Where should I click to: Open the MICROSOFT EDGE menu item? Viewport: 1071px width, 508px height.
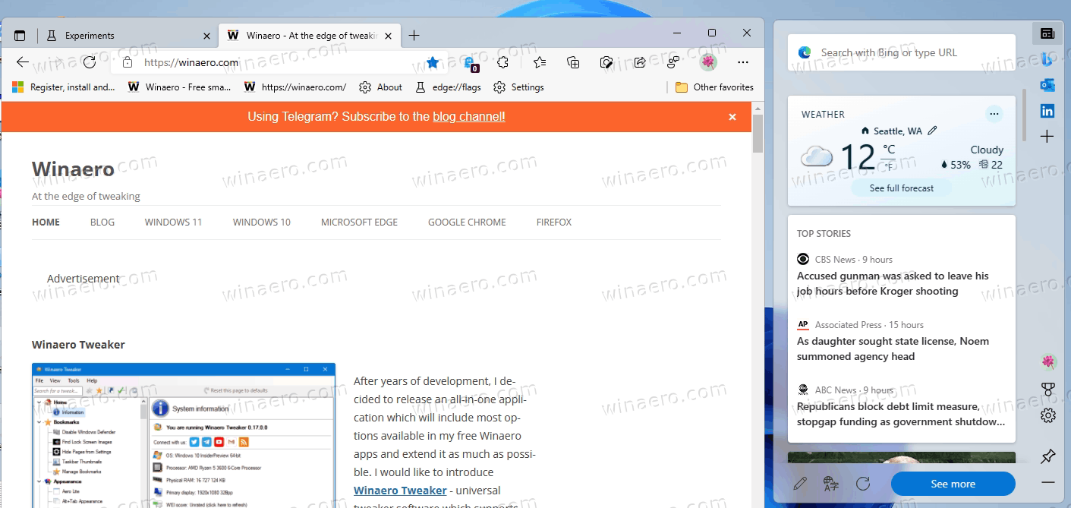359,222
